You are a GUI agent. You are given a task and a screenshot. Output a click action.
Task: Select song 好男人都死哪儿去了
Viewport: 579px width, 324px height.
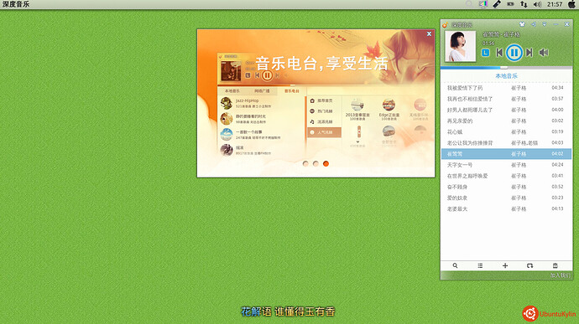pos(506,110)
